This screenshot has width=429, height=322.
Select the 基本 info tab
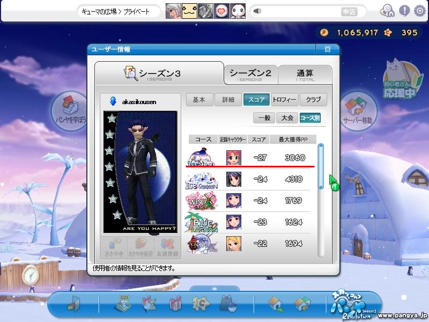(x=199, y=100)
